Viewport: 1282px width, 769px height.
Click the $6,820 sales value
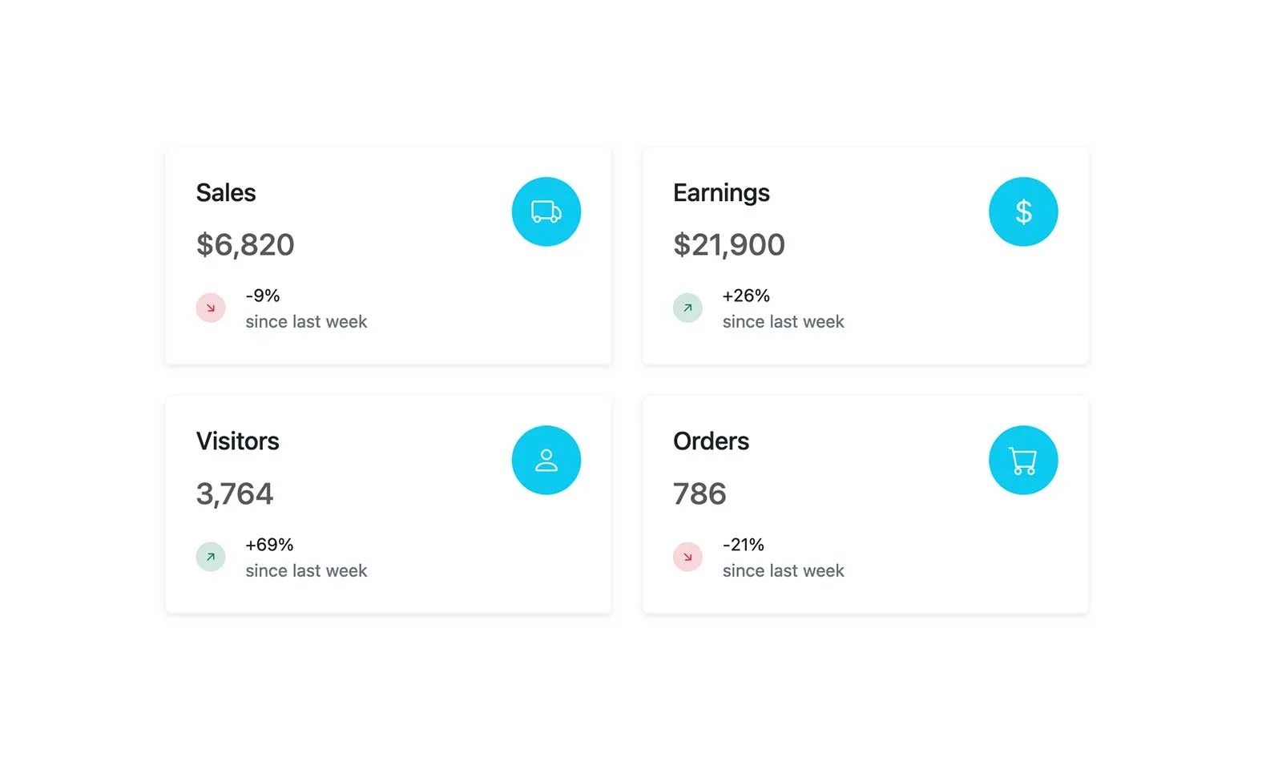(245, 245)
